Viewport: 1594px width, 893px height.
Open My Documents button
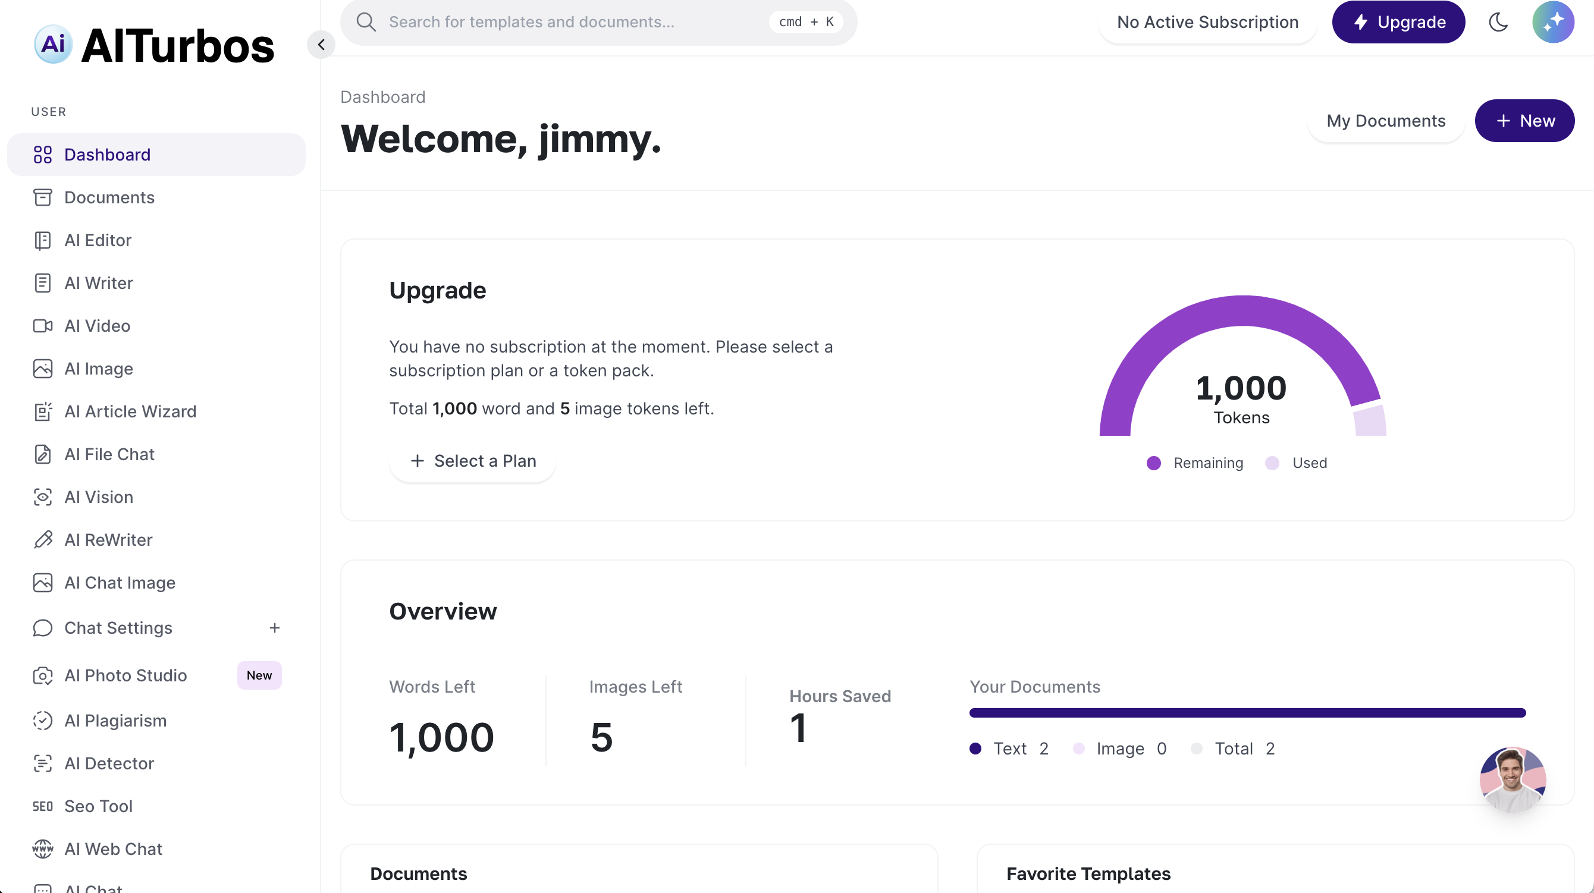[x=1385, y=121]
